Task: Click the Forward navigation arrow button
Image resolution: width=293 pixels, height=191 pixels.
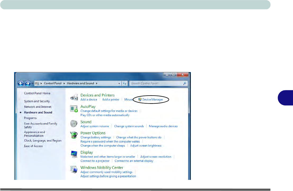Action: point(28,83)
